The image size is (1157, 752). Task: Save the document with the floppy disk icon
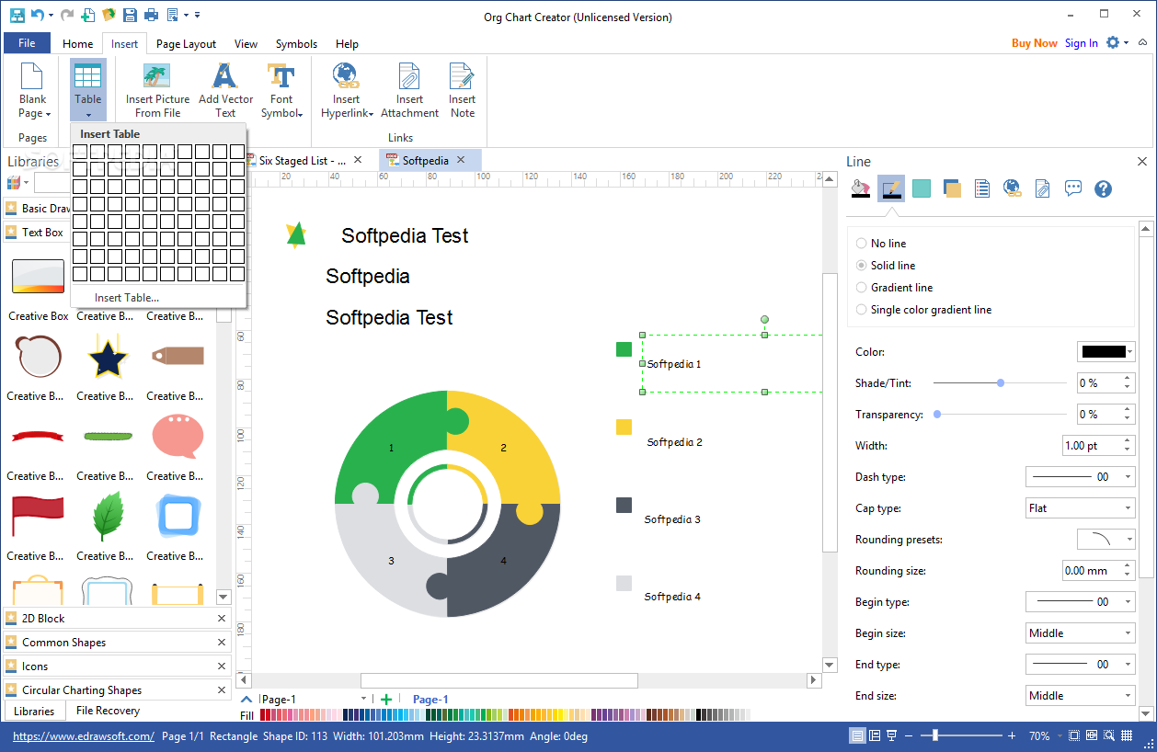130,15
